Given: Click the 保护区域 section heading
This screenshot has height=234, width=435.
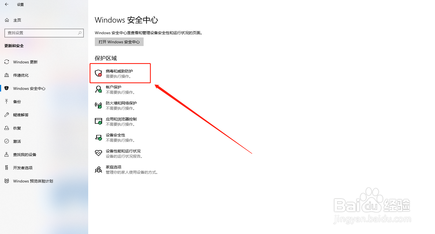Looking at the screenshot, I should (x=106, y=58).
